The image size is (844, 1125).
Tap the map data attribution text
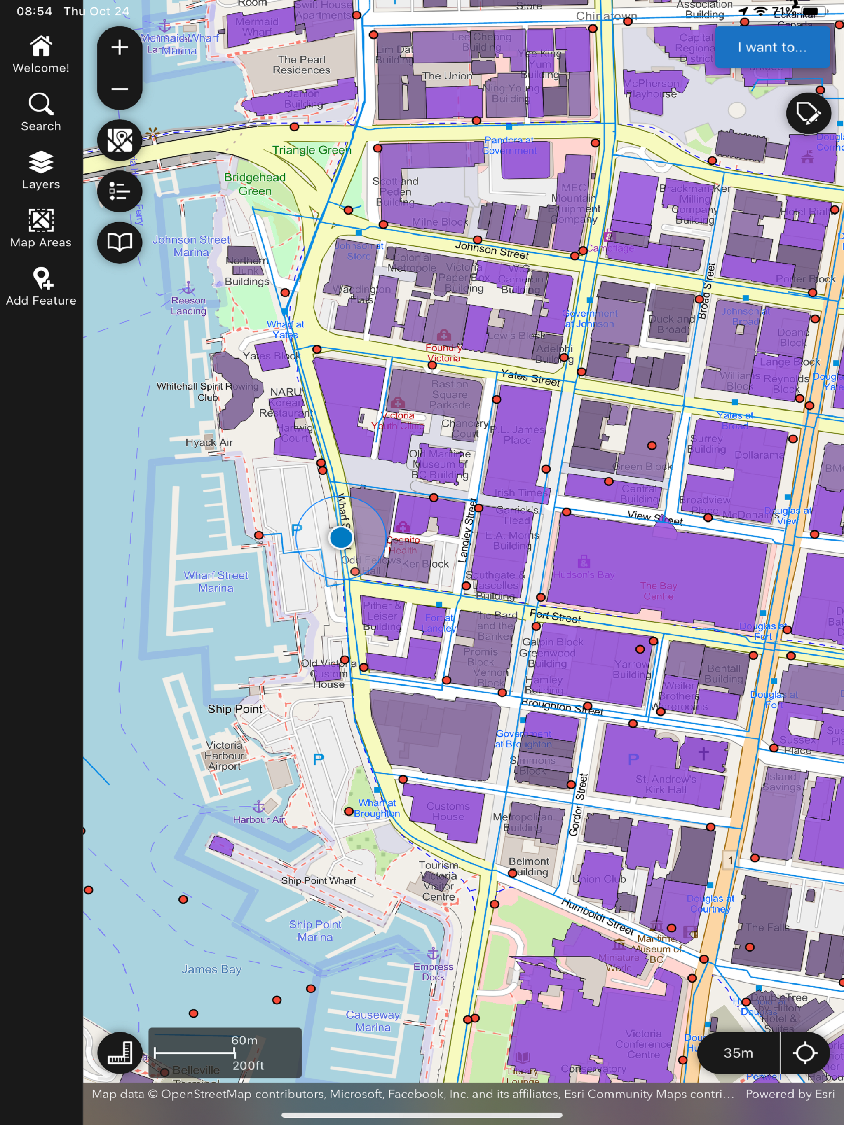coord(413,1093)
